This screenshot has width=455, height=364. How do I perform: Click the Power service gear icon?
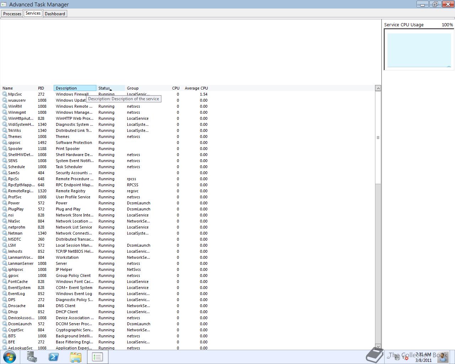5,203
